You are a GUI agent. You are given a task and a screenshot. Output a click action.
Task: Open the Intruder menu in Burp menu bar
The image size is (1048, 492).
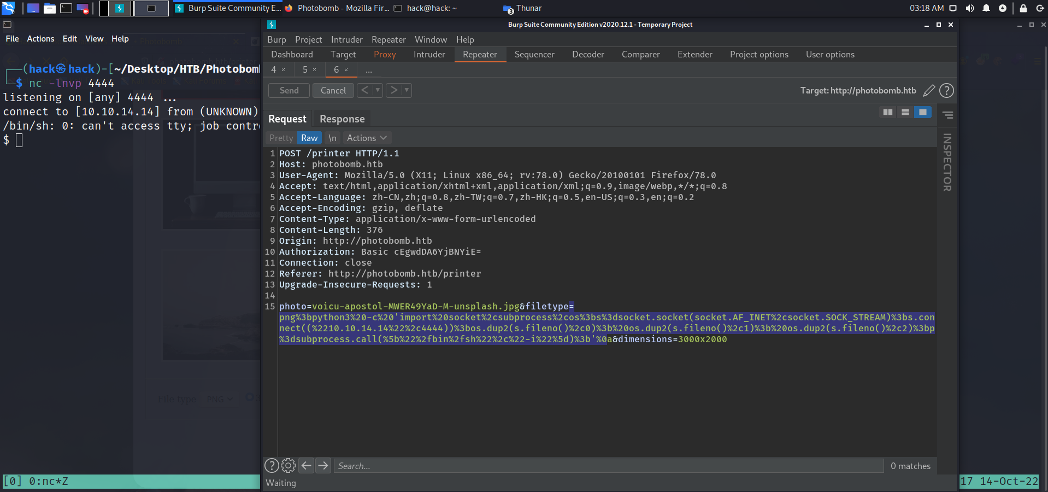coord(347,40)
